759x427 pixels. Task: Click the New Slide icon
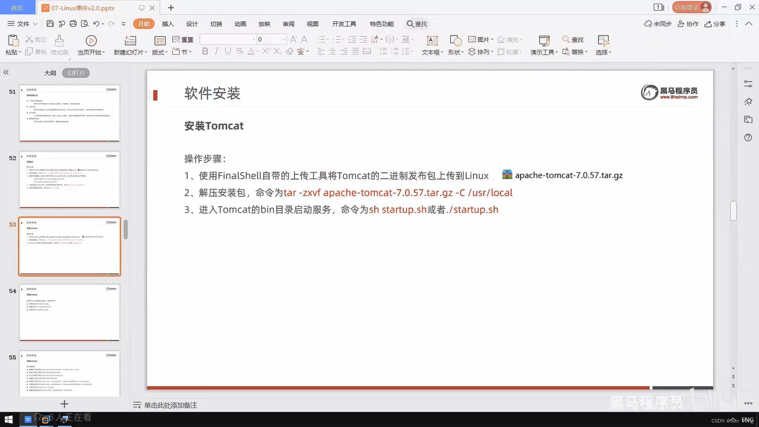[130, 41]
